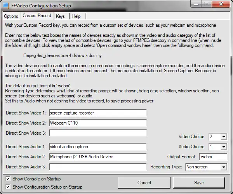The width and height of the screenshot is (233, 194).
Task: Click the Output Format field
Action: click(x=213, y=157)
